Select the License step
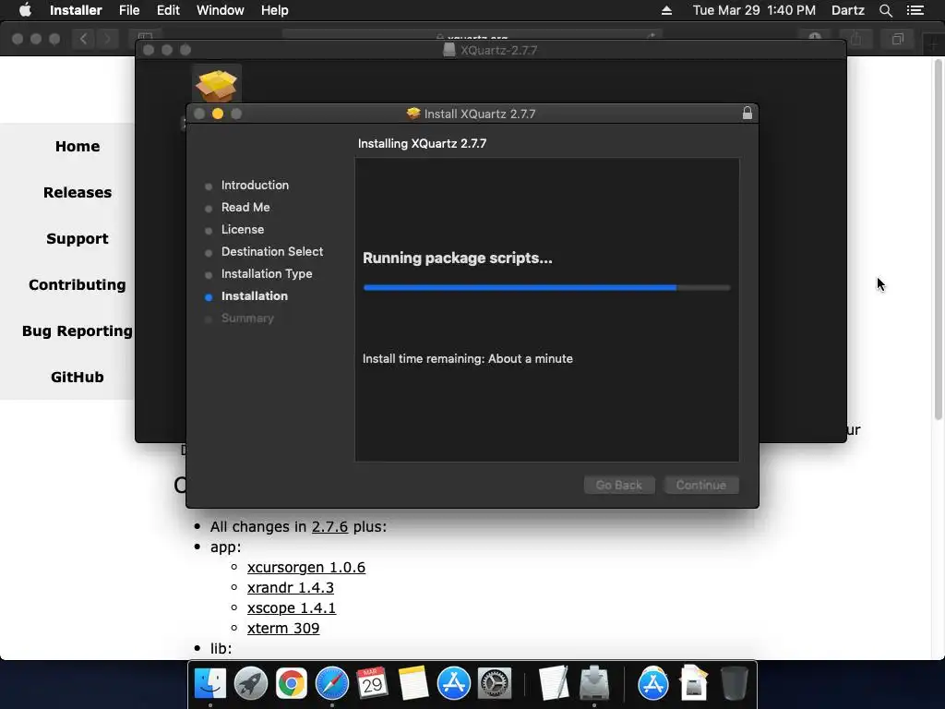Screen dimensions: 945x709 coord(243,230)
